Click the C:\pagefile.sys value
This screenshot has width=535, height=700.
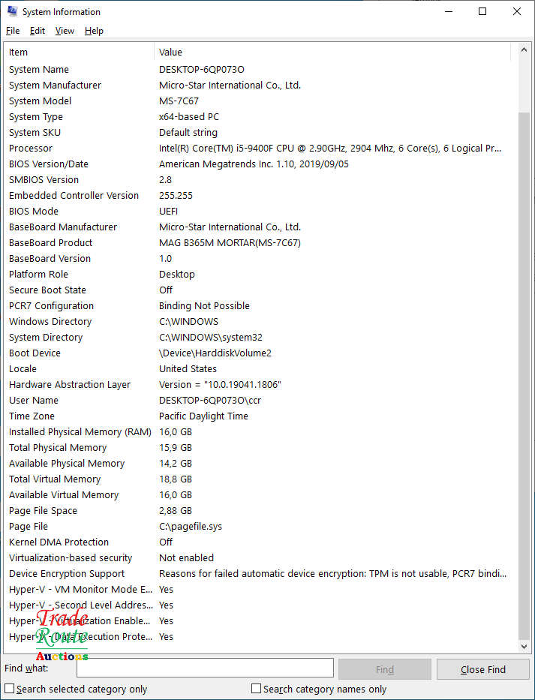coord(191,527)
